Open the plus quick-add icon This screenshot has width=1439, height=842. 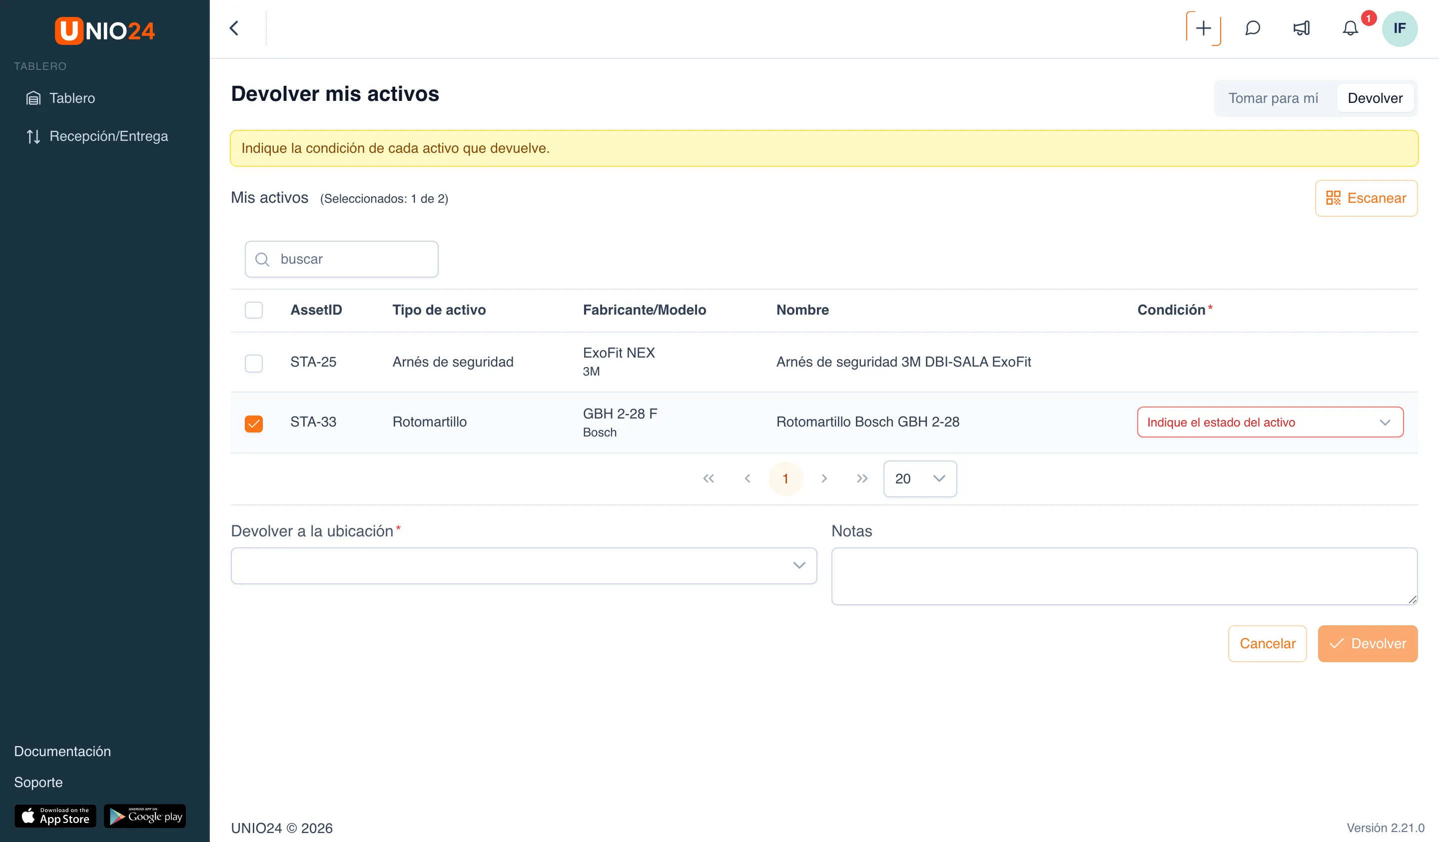click(x=1203, y=28)
